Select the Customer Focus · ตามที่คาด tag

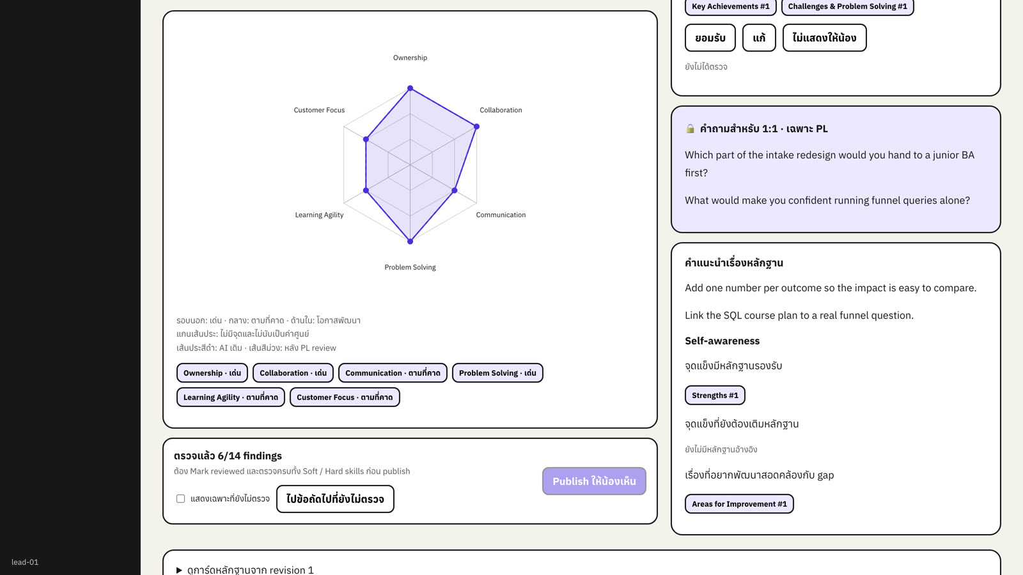[x=345, y=397]
